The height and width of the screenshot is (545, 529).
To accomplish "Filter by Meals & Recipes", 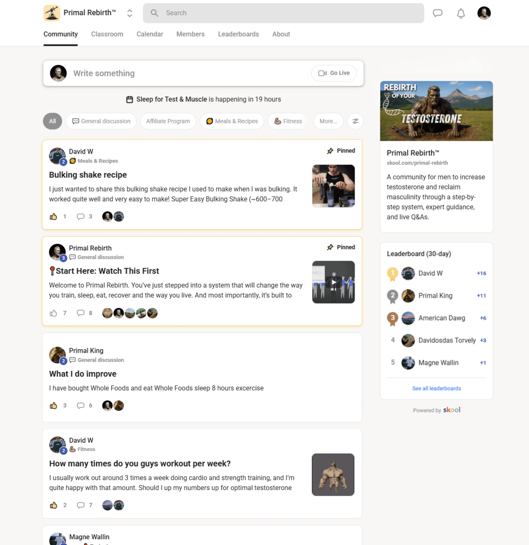I will click(232, 121).
